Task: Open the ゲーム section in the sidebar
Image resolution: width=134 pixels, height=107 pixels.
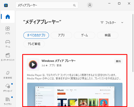Action: tap(8, 44)
